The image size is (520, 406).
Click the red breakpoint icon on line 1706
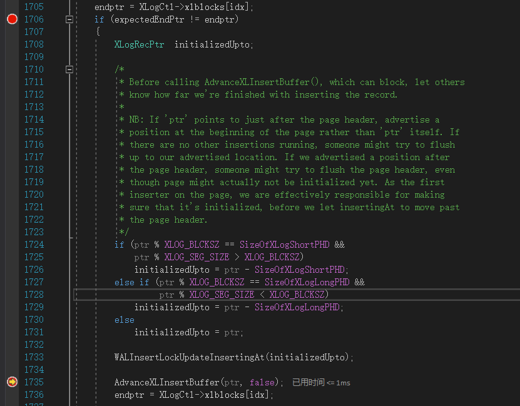pyautogui.click(x=11, y=19)
